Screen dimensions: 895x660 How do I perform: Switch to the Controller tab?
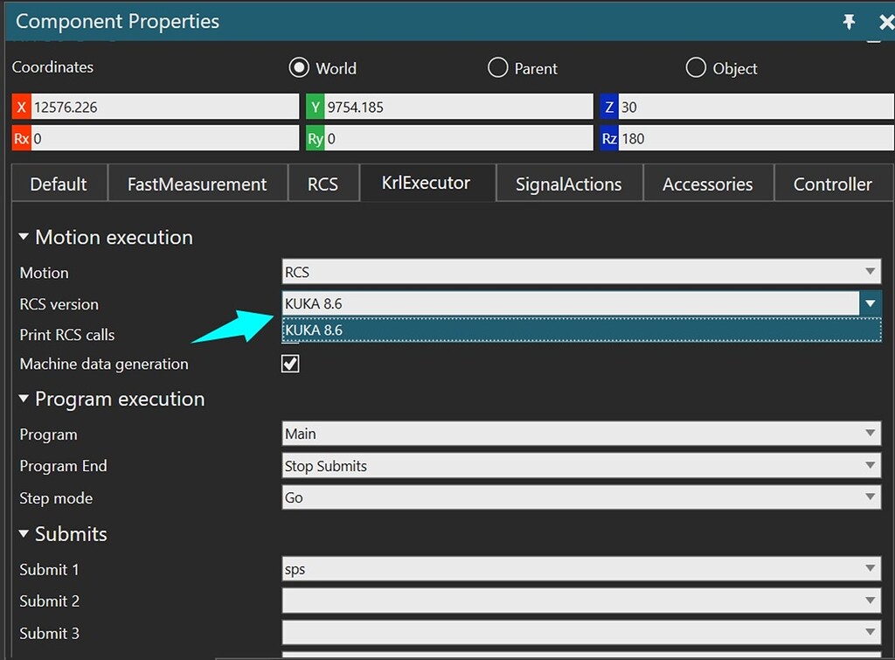tap(832, 184)
